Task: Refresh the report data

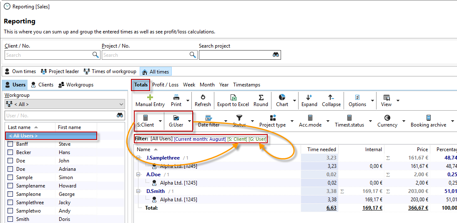Action: pyautogui.click(x=203, y=97)
